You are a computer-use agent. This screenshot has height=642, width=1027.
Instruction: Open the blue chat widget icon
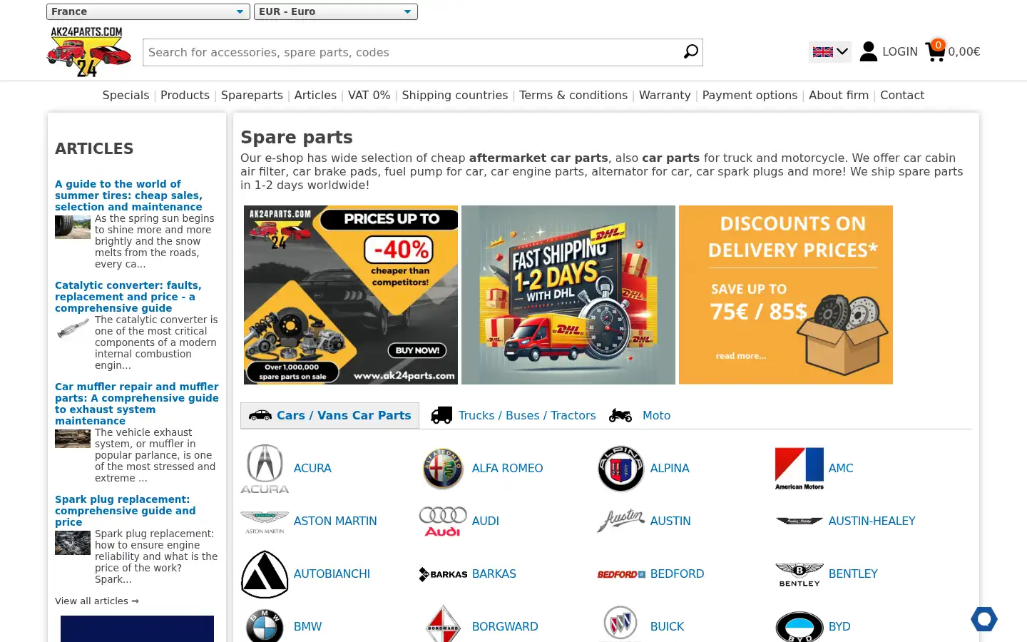coord(984,619)
